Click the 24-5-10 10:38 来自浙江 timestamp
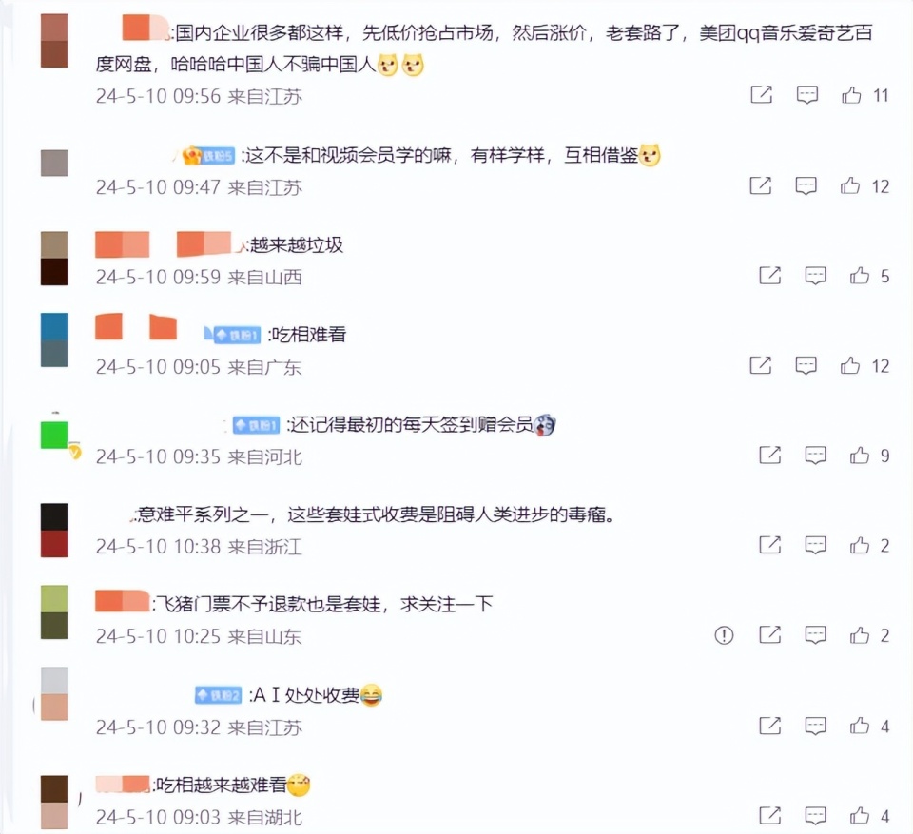 (199, 546)
